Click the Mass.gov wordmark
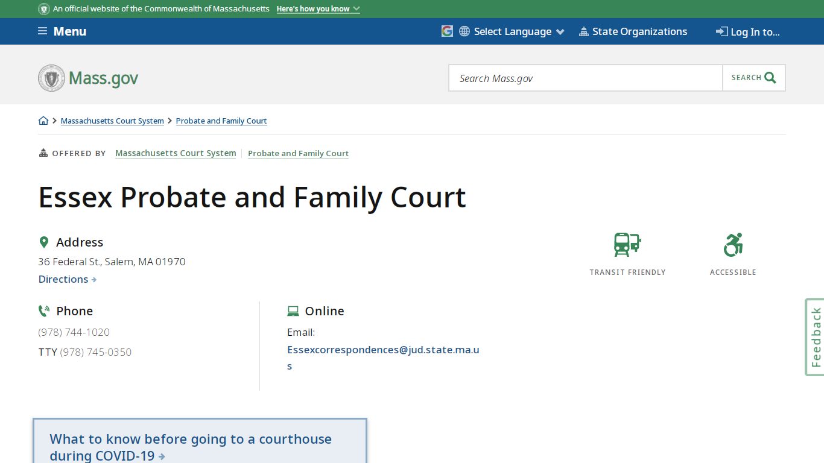 click(x=104, y=78)
